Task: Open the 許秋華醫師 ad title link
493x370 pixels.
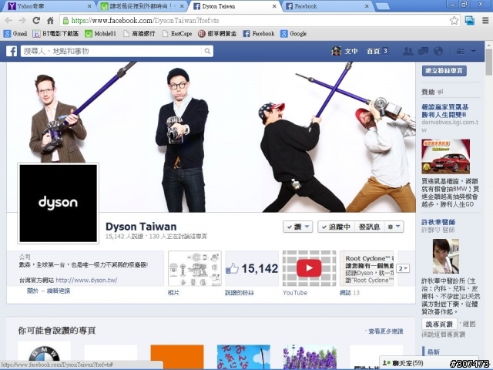Action: pyautogui.click(x=438, y=222)
